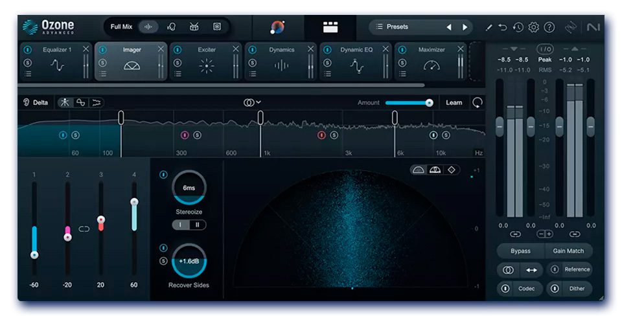This screenshot has height=316, width=622.
Task: Solo the Dynamics module
Action: click(252, 63)
